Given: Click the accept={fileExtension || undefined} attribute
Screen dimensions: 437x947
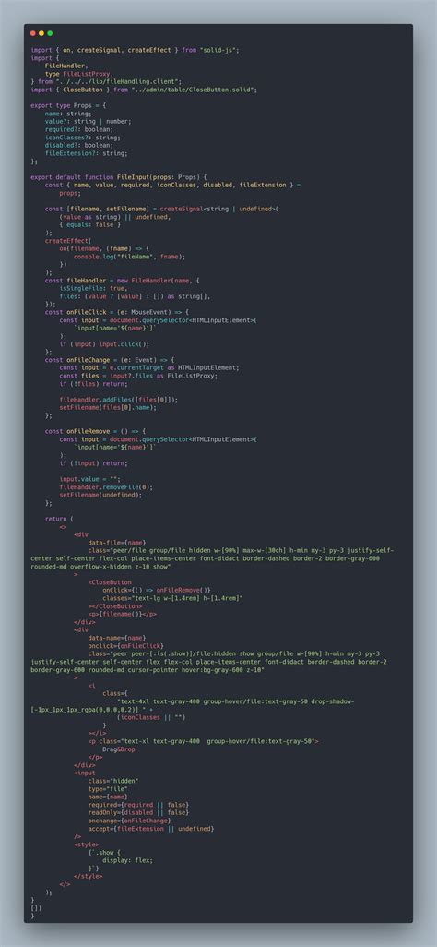Looking at the screenshot, I should (151, 829).
